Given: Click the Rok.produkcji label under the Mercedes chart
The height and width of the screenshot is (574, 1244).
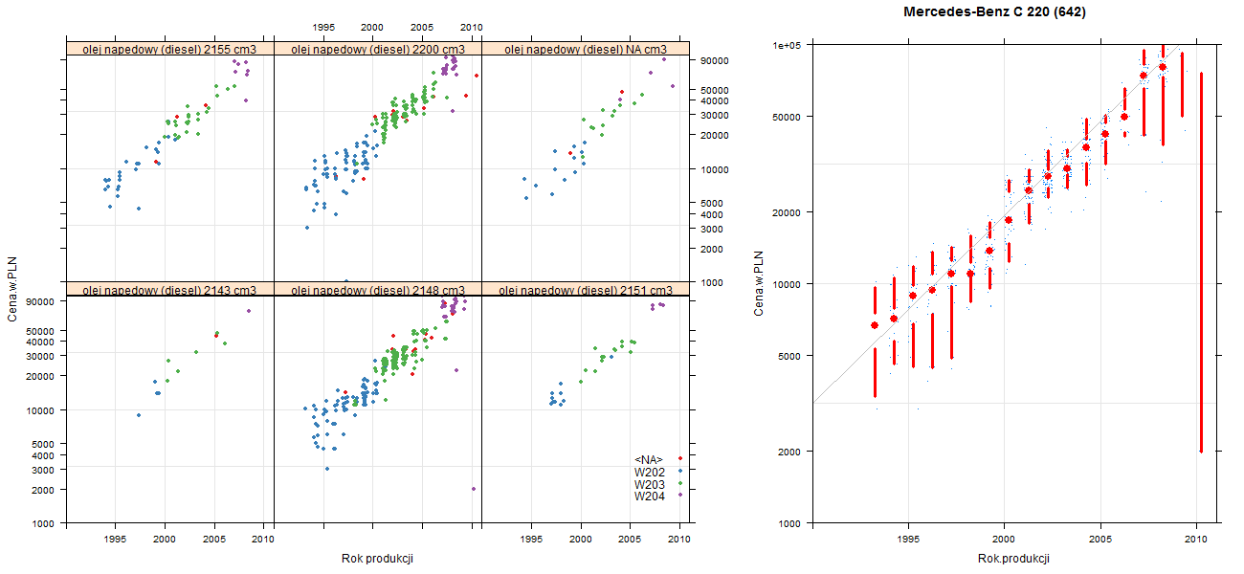Looking at the screenshot, I should [1013, 559].
